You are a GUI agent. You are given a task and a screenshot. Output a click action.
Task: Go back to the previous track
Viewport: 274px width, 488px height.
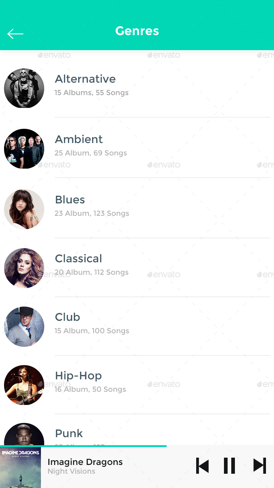(202, 465)
